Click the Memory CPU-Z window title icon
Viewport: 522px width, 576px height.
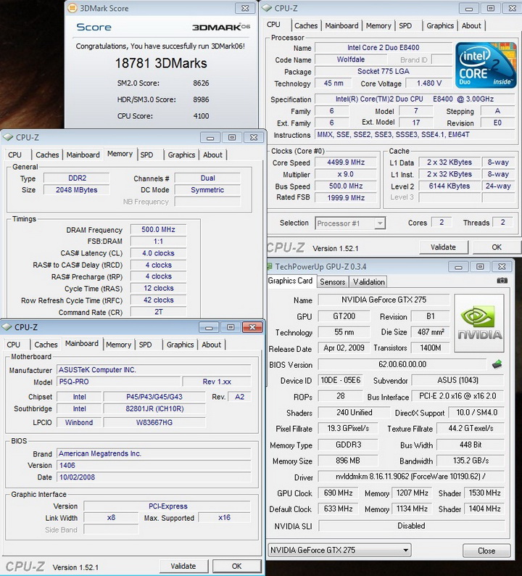8,137
